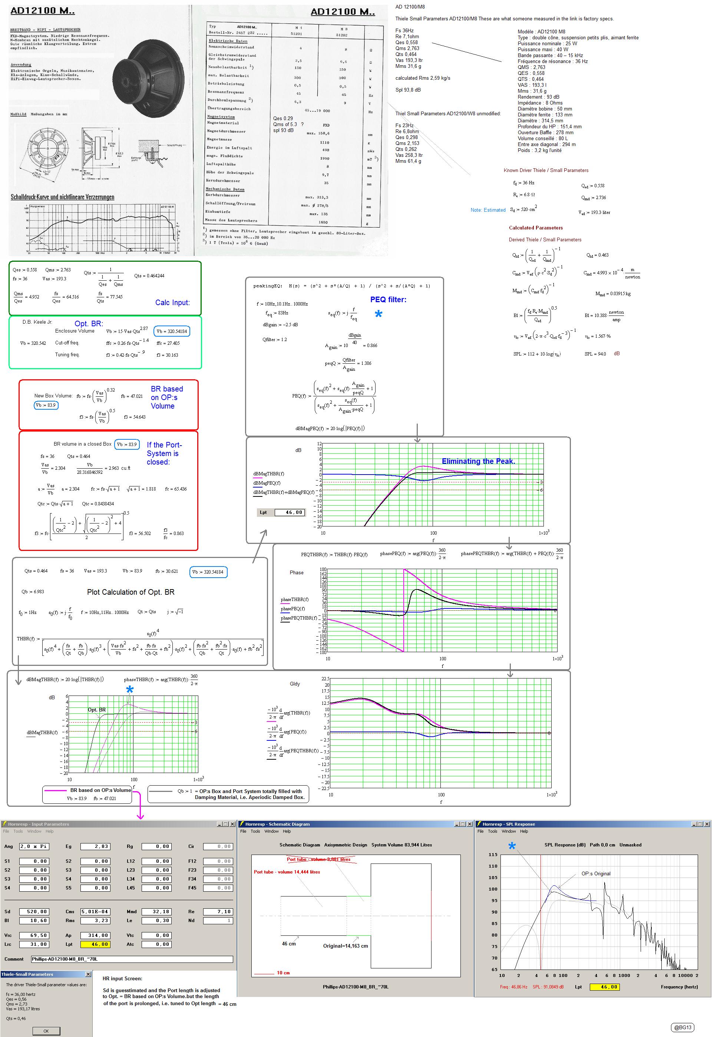
Task: Click the F45 input field
Action: (218, 888)
